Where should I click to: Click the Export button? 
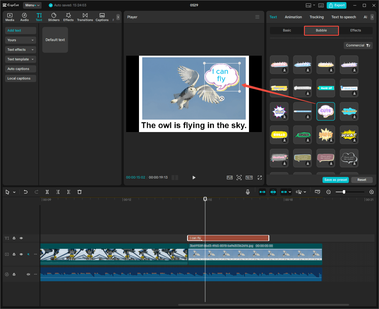click(337, 5)
